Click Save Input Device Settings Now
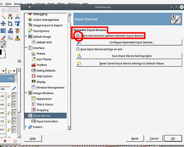184x147 pixels. (129, 56)
